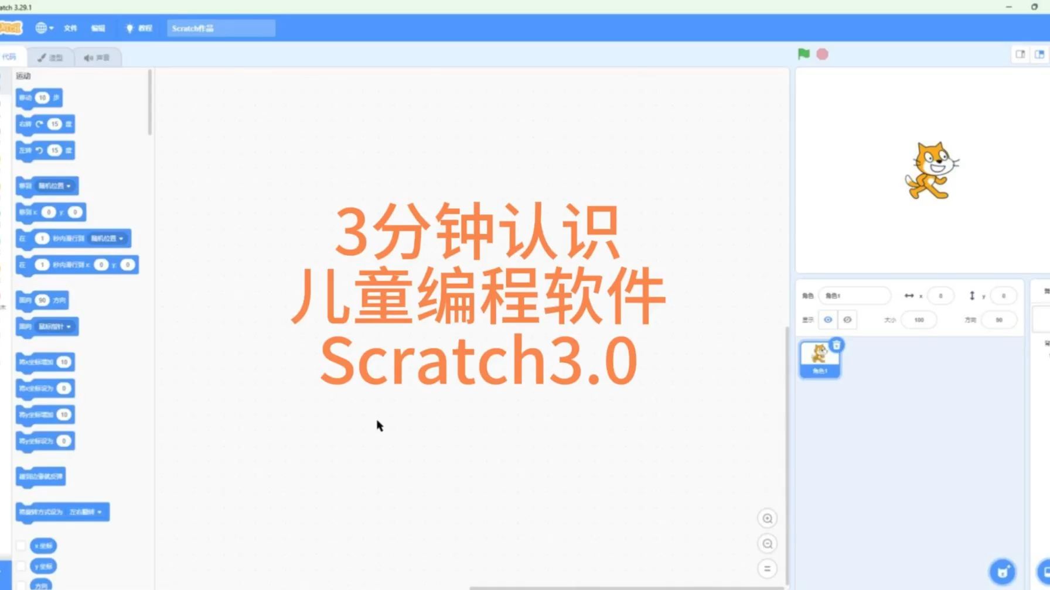Open the language globe menu
Image resolution: width=1050 pixels, height=590 pixels.
click(42, 28)
